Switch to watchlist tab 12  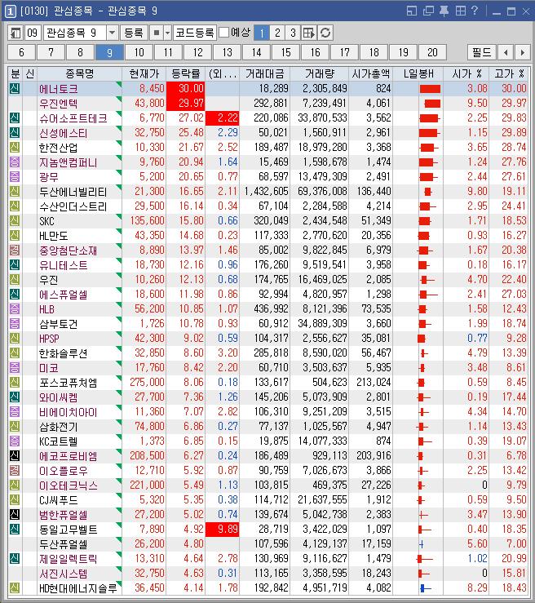pos(197,52)
